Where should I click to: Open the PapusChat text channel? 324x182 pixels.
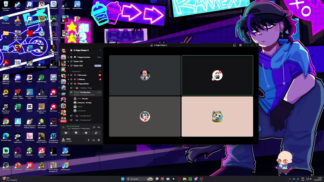(x=85, y=84)
